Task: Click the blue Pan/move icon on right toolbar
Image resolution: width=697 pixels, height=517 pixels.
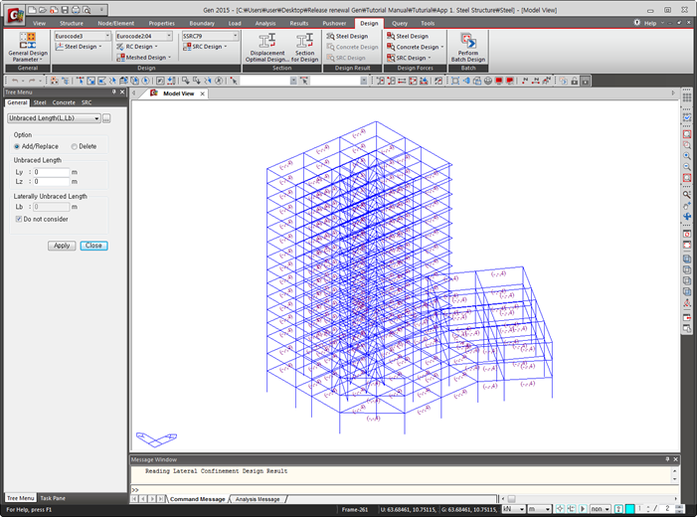Action: pyautogui.click(x=687, y=216)
